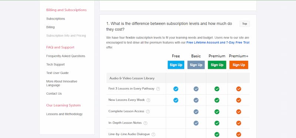This screenshot has height=138, width=296.
Task: Click Basic checkmark for New Lessons Every Week
Action: point(196,100)
